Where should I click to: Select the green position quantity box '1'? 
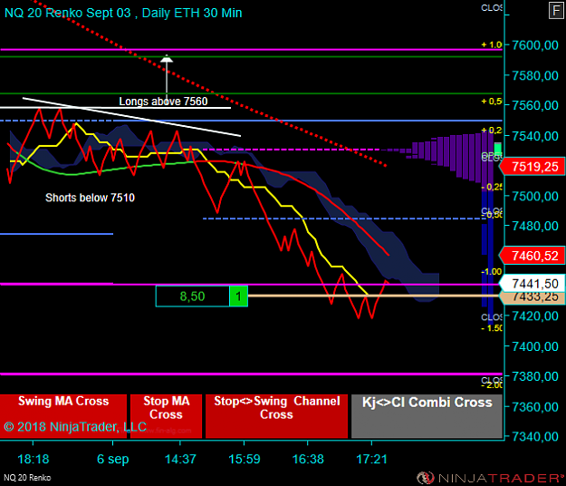click(238, 296)
